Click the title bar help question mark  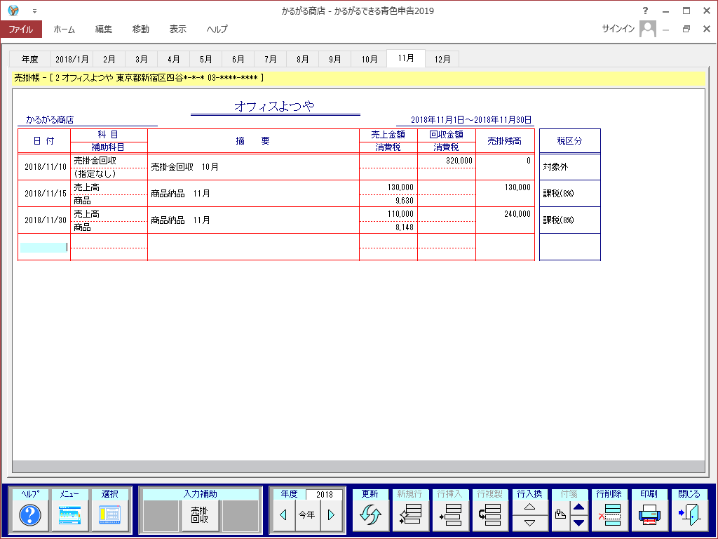[645, 11]
